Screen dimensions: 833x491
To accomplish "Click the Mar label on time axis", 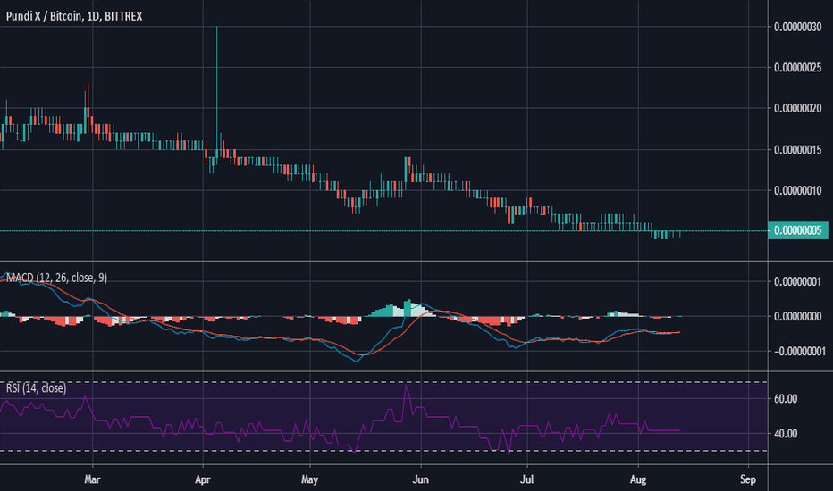I will 92,479.
